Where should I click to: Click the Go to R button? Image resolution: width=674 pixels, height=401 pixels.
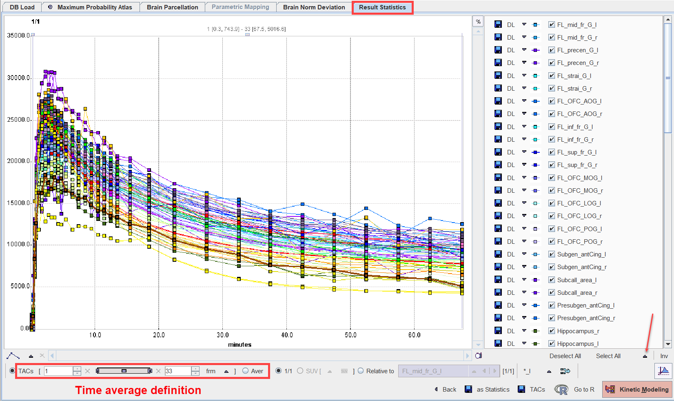point(584,390)
